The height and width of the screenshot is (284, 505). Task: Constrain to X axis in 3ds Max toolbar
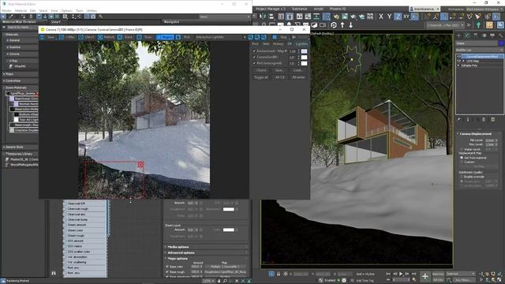tap(381, 17)
